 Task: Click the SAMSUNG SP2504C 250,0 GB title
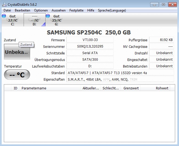(89, 33)
